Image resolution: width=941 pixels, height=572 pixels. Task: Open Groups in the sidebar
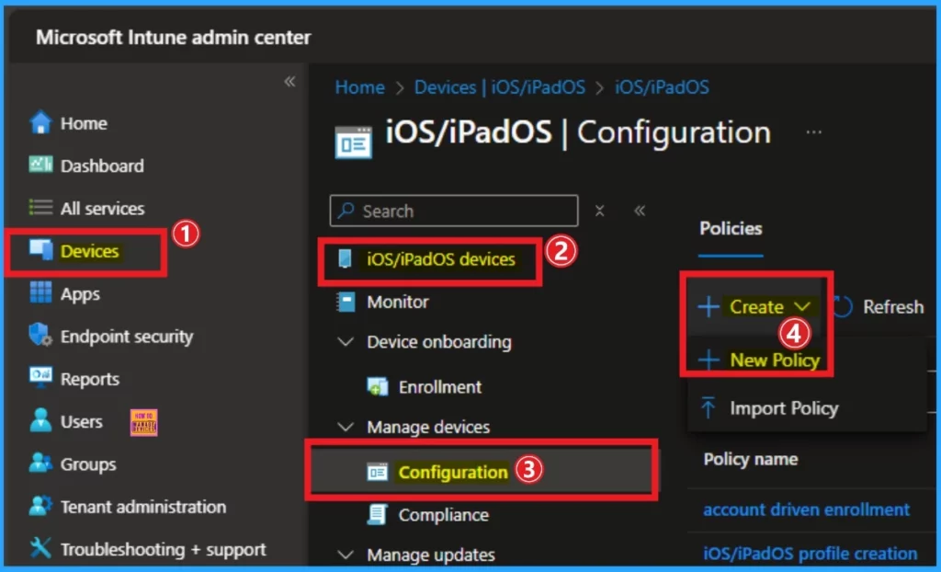88,464
